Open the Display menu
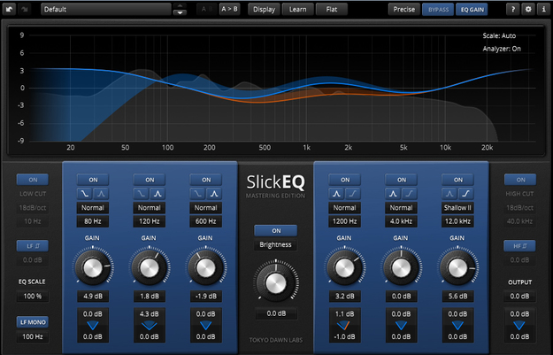553x355 pixels. click(x=263, y=9)
